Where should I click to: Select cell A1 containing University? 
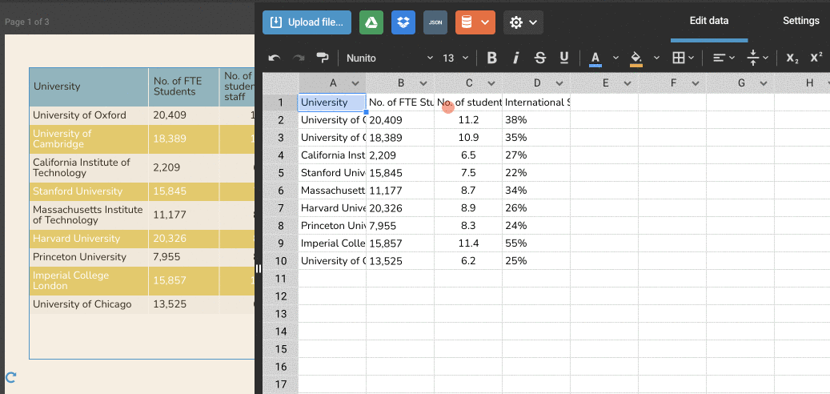tap(332, 103)
